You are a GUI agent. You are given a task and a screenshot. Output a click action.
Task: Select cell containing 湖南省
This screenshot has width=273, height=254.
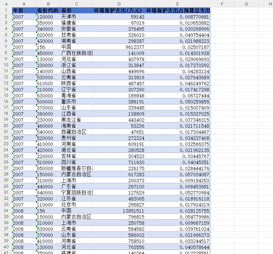[77, 41]
